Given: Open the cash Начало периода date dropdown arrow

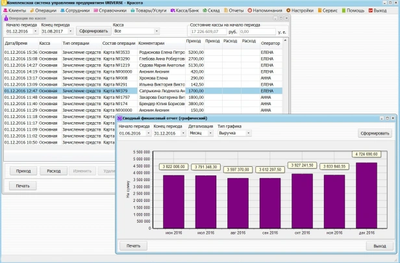Looking at the screenshot, I should (35, 31).
